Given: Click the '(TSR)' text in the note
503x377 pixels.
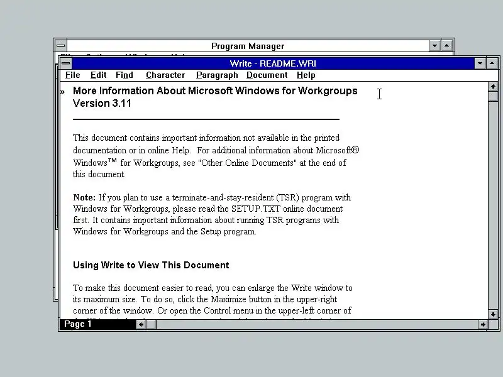Looking at the screenshot, I should pyautogui.click(x=287, y=197).
